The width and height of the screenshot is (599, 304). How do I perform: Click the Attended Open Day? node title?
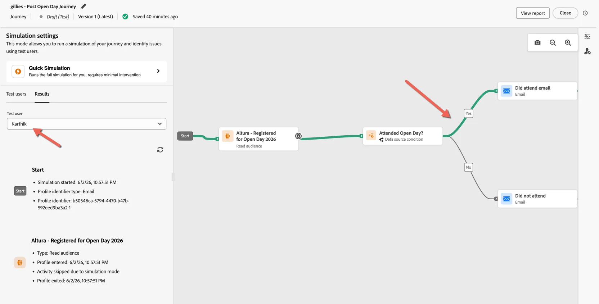(401, 133)
